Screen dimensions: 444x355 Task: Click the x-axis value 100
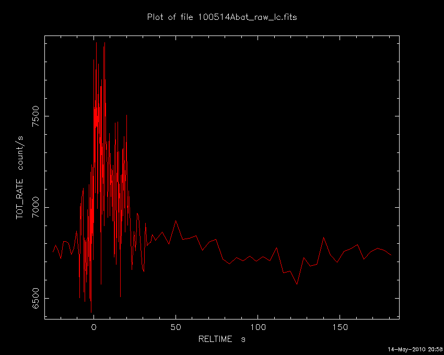coord(258,327)
